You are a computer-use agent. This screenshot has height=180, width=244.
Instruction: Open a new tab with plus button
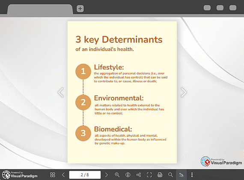80,9
